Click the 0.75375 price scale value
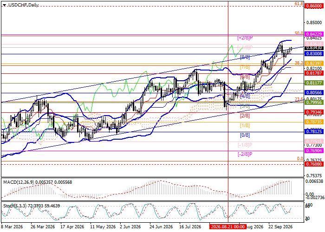The image size is (325, 232). (x=314, y=176)
